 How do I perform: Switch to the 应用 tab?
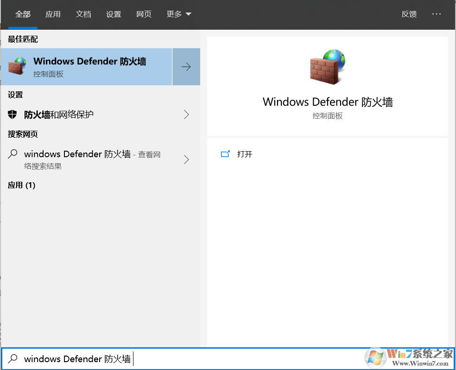click(53, 14)
